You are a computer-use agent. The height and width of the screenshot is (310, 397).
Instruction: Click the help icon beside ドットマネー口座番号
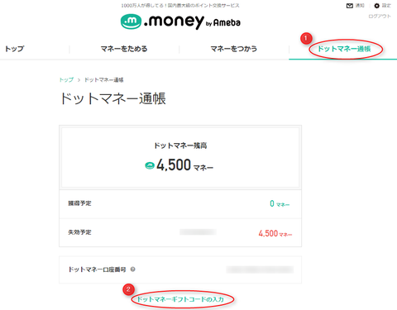tap(132, 269)
